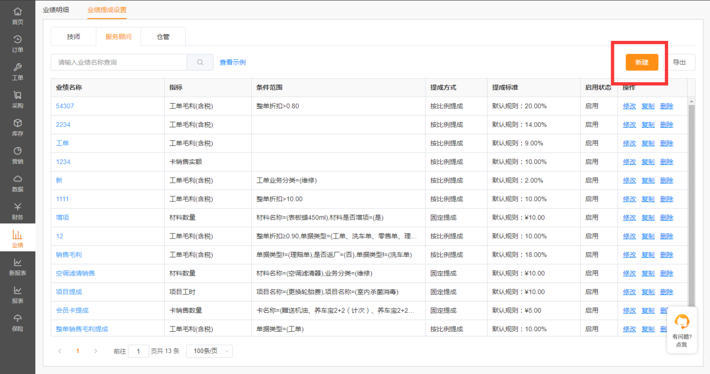Image resolution: width=710 pixels, height=374 pixels.
Task: Open the 采购 shopping cart icon
Action: 18,95
